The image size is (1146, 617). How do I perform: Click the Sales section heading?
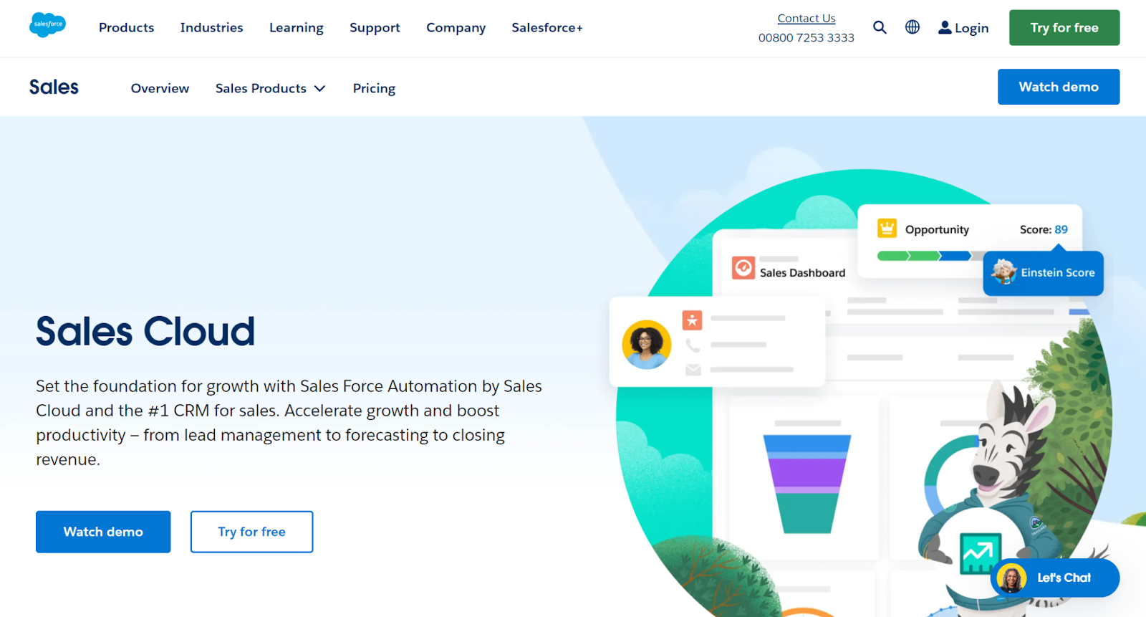pos(54,87)
